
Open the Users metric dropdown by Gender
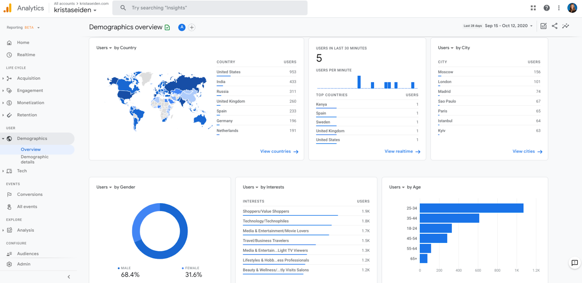pos(104,187)
